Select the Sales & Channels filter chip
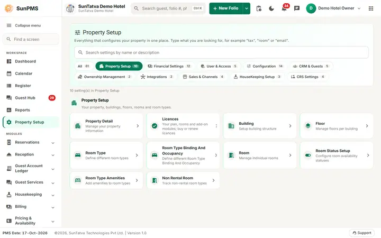 tap(203, 77)
